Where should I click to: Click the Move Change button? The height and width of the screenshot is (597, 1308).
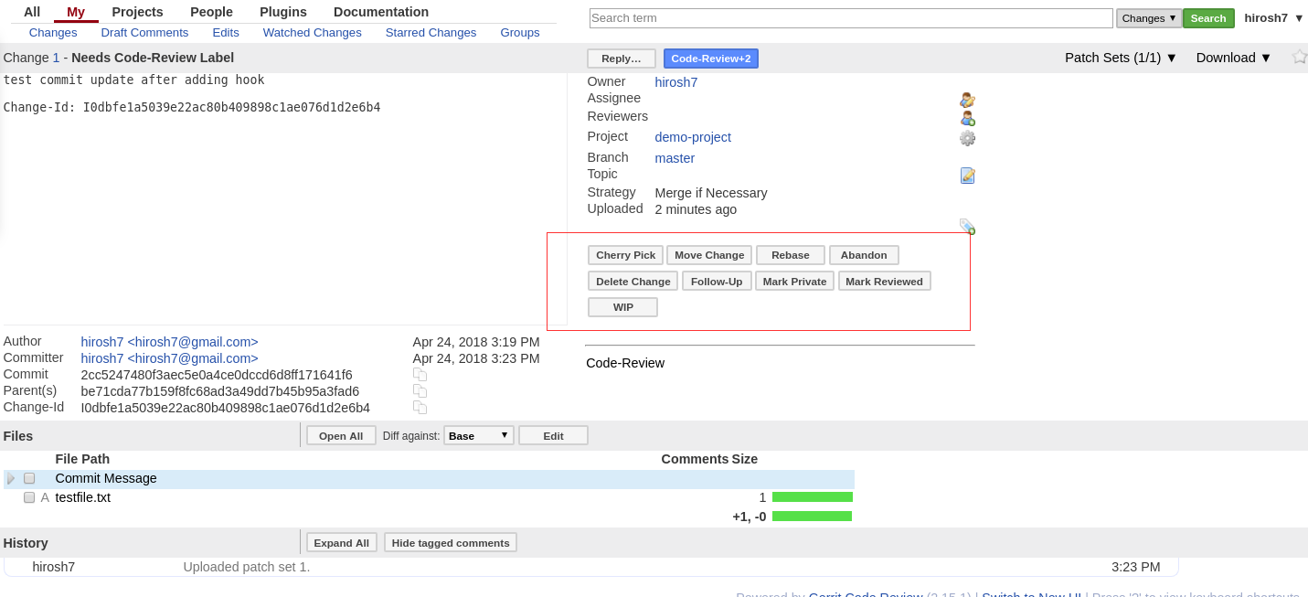pyautogui.click(x=709, y=255)
